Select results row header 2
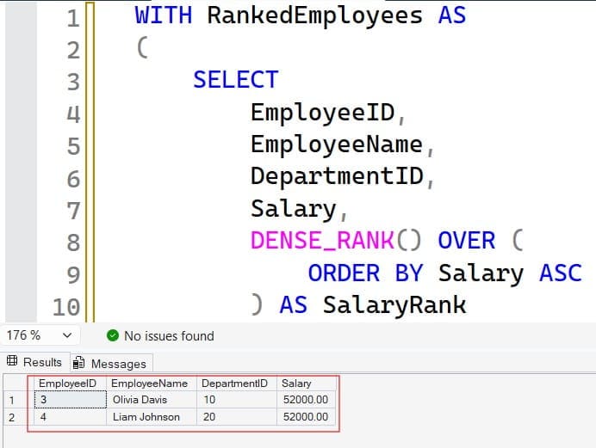 (18, 417)
